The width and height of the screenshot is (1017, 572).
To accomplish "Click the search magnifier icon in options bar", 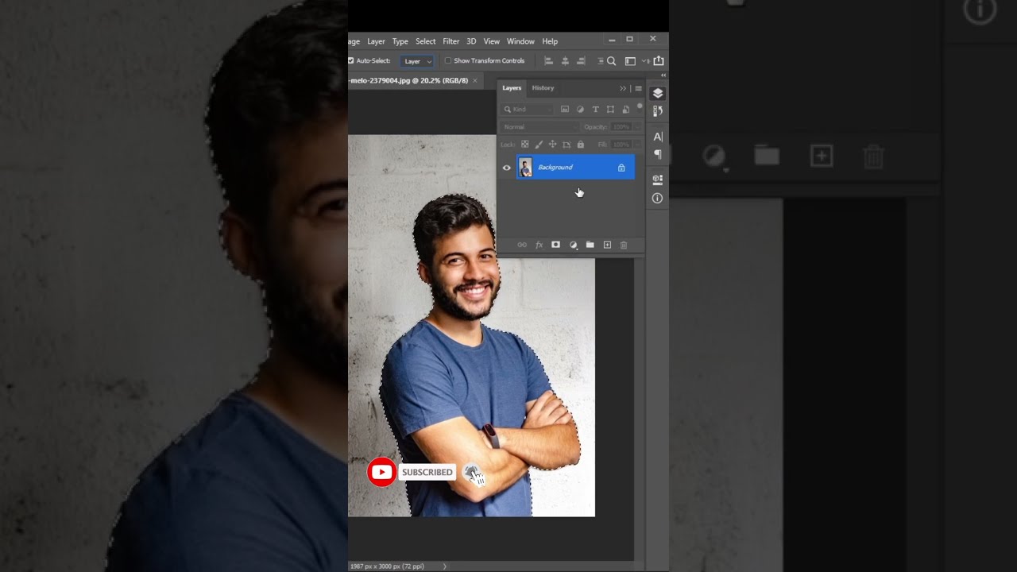I will point(611,60).
